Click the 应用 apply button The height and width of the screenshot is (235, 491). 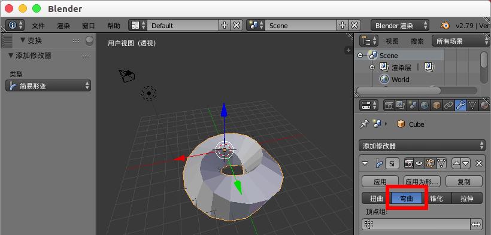click(380, 182)
